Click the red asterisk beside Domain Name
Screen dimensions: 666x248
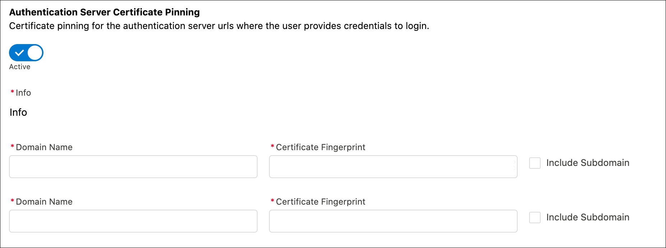point(12,147)
